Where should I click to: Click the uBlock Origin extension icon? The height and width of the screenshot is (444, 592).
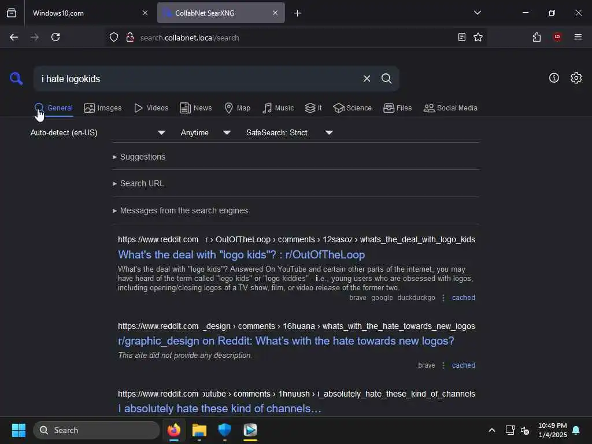click(x=557, y=37)
